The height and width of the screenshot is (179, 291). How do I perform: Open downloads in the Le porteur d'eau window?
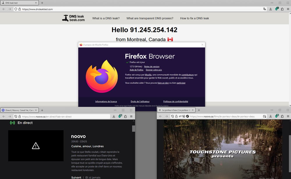(x=271, y=116)
